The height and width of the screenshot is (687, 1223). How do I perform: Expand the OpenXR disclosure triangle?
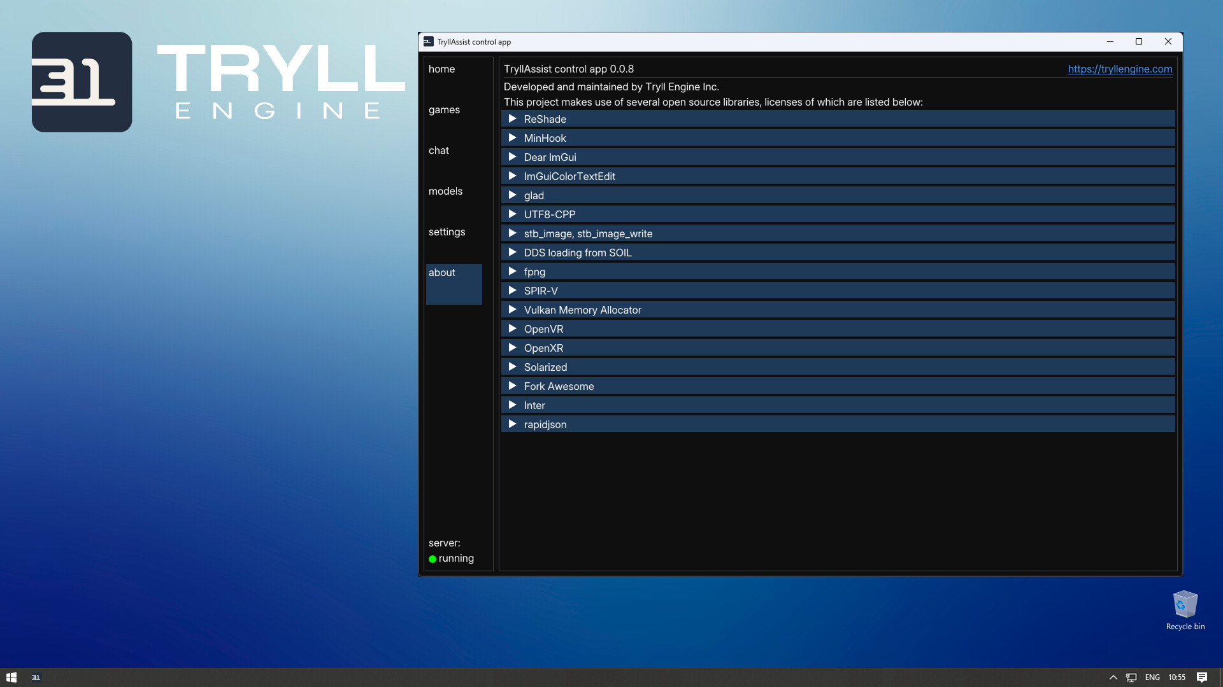coord(513,347)
